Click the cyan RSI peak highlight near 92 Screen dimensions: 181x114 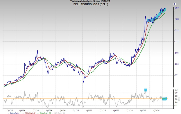click(146, 90)
